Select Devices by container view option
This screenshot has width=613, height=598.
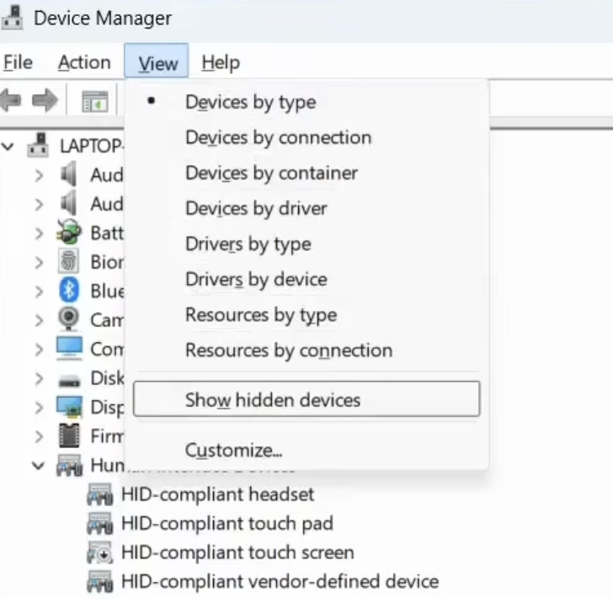306,174
